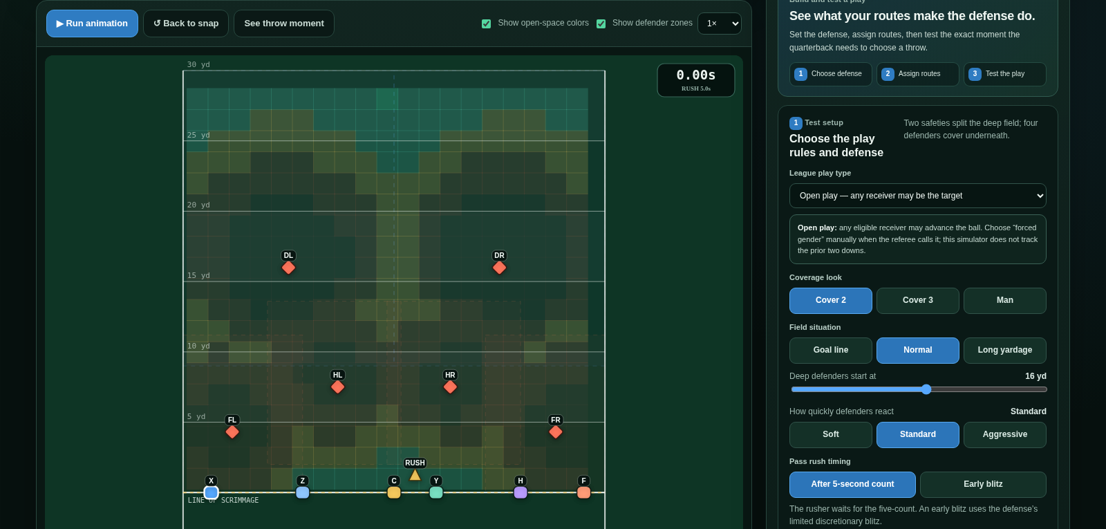Click See throw moment button
Screen dimensions: 1106x529
coord(284,24)
